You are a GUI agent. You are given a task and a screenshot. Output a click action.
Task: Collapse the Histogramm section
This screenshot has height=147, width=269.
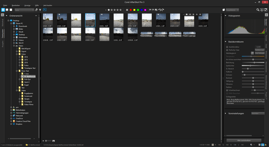pyautogui.click(x=226, y=16)
